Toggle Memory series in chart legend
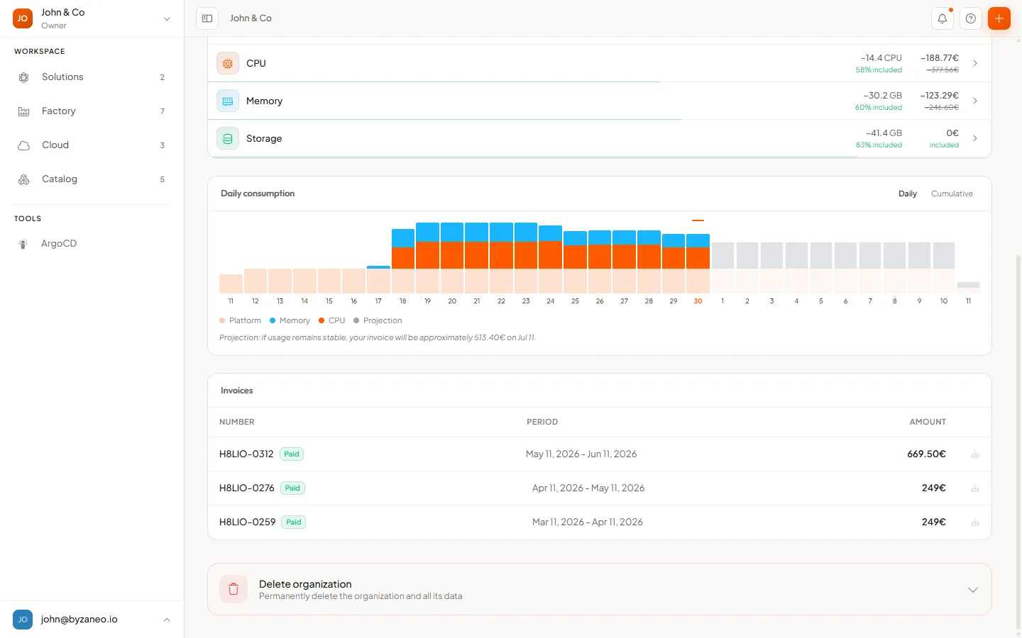 coord(290,320)
